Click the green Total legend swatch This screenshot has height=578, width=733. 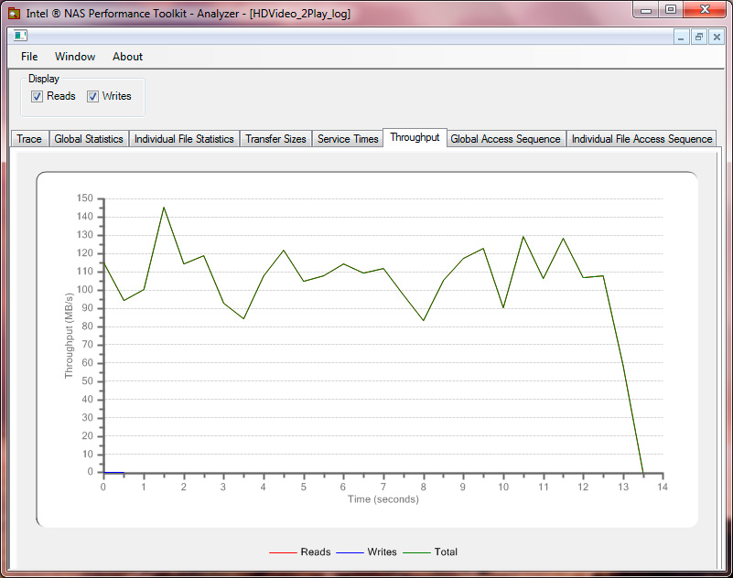pyautogui.click(x=416, y=552)
